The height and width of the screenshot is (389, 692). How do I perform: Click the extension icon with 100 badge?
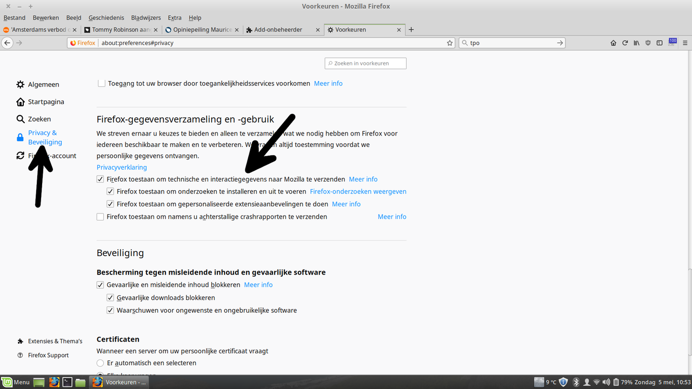(x=672, y=42)
